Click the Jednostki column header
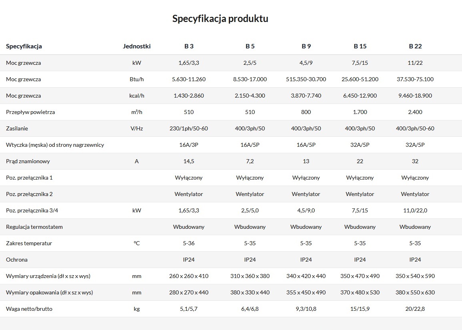The height and width of the screenshot is (330, 462). (x=137, y=46)
